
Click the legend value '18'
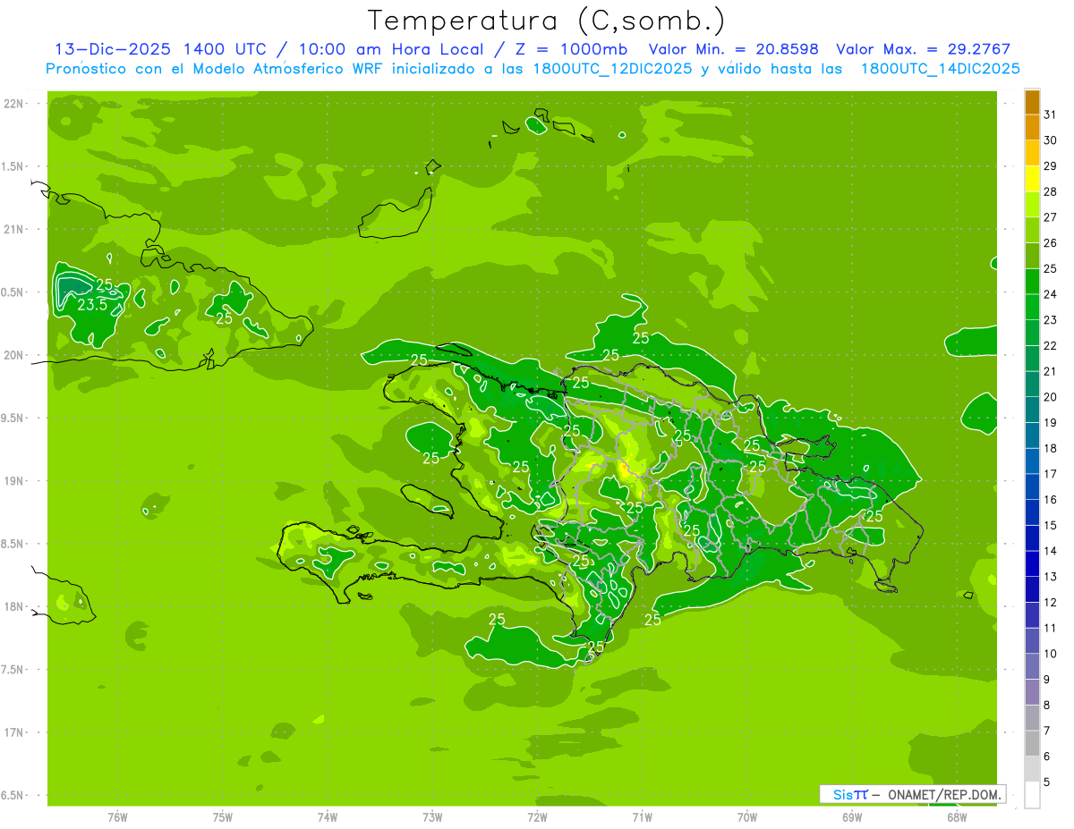(1050, 448)
